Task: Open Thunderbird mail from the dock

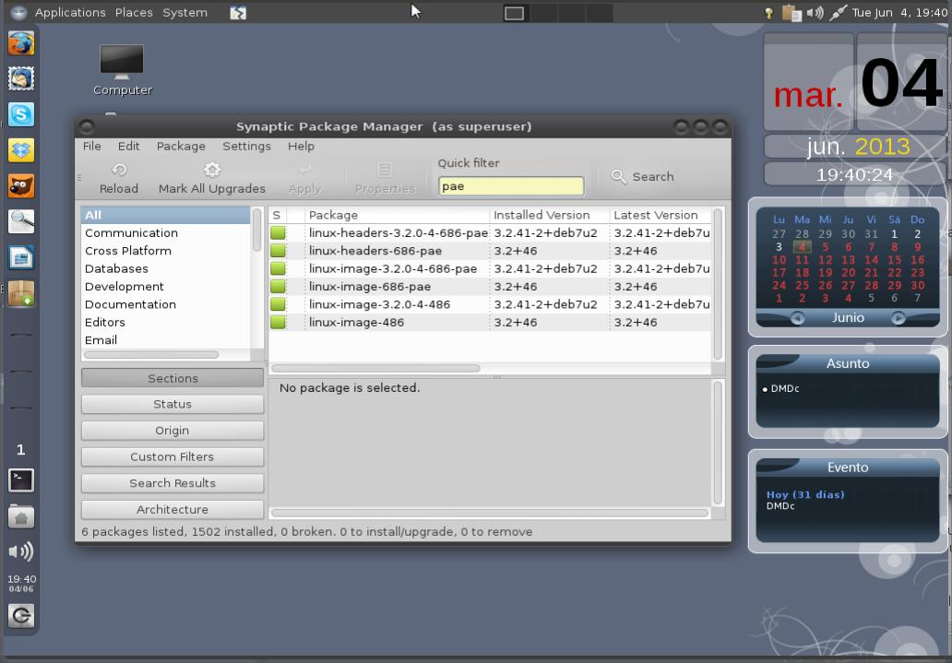Action: (20, 78)
